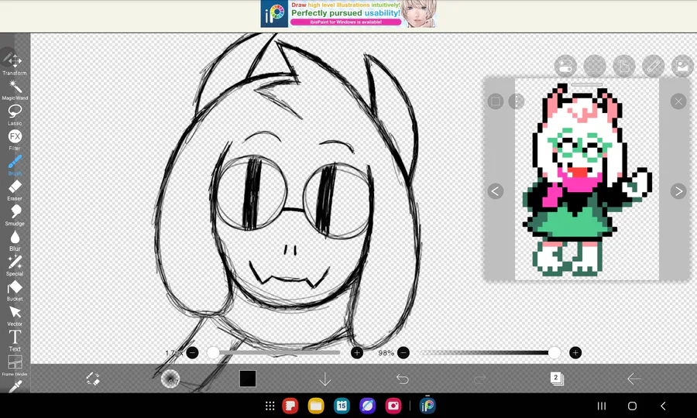Undo the last stroke
Viewport: 697px width, 418px height.
tap(402, 379)
